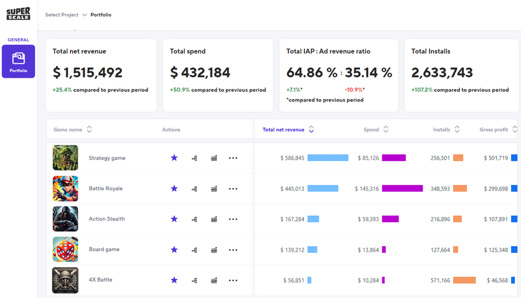Open more options for 4X Battle

click(x=233, y=280)
